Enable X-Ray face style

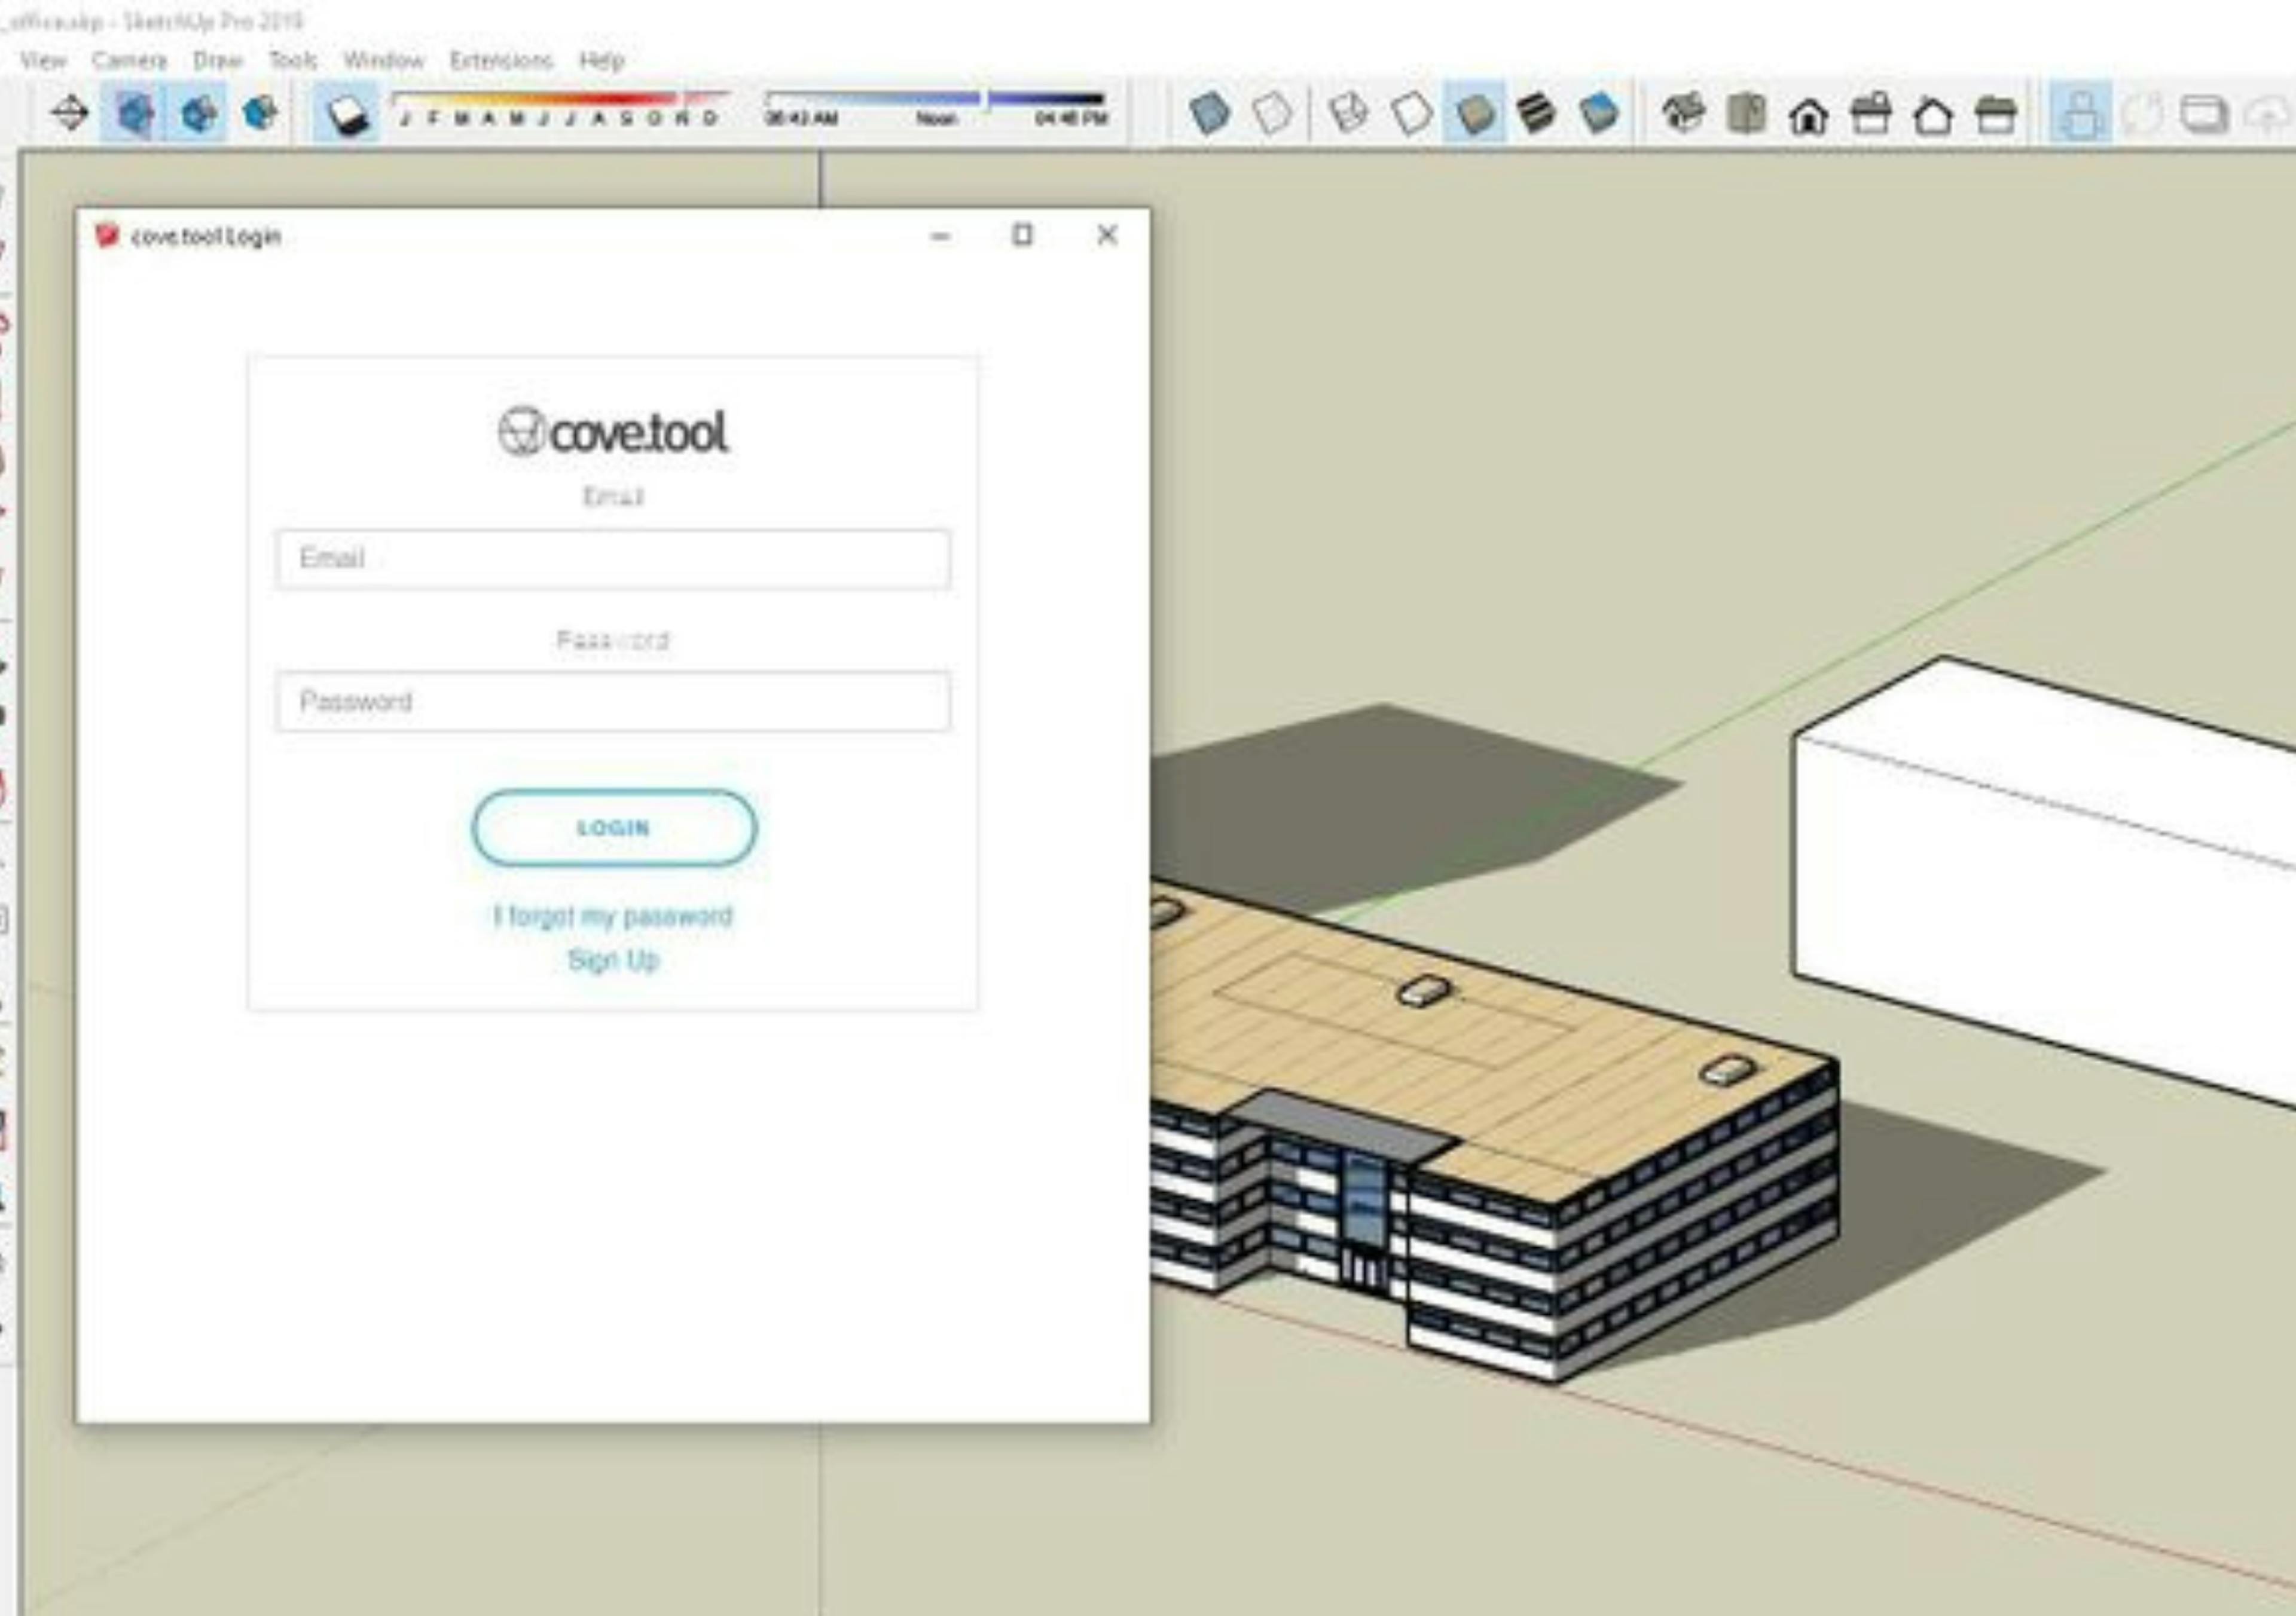pos(1209,114)
